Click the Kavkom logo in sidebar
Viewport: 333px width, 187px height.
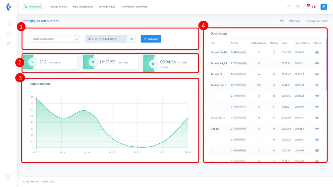click(8, 7)
